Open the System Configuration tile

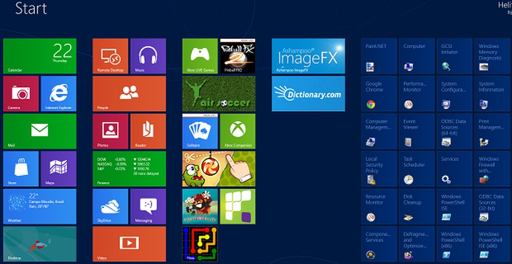(x=455, y=94)
